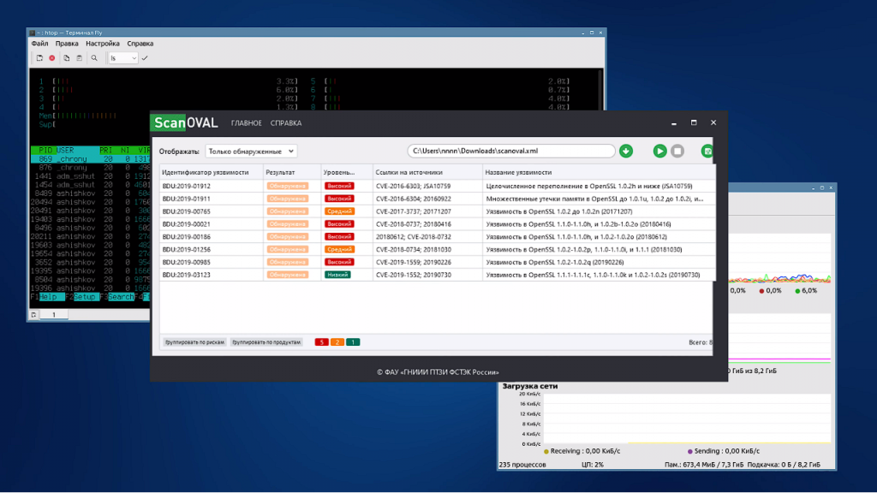Click Высокий badge in BDU:2019-01912 row

(x=339, y=186)
